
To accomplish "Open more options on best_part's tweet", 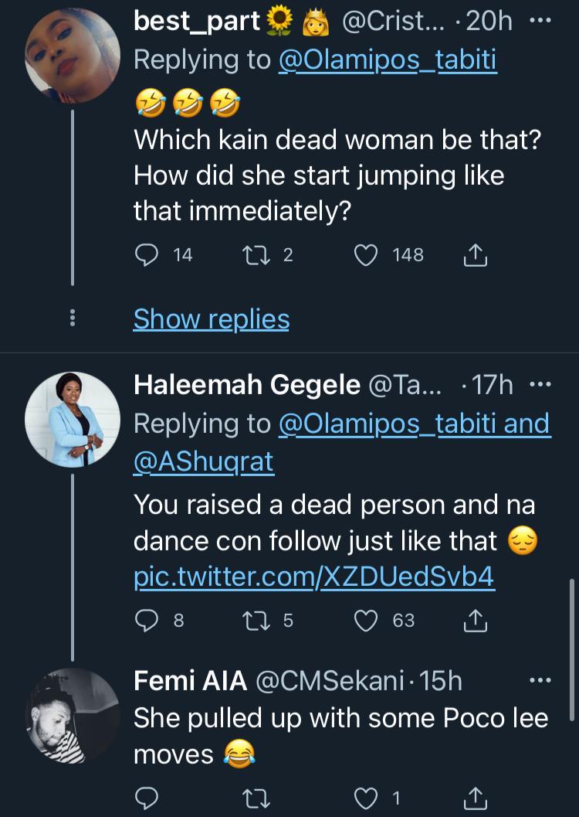I will coord(540,22).
